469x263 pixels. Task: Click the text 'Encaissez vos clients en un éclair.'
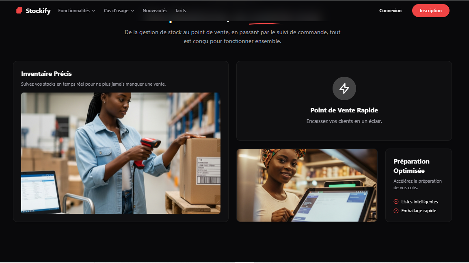344,121
